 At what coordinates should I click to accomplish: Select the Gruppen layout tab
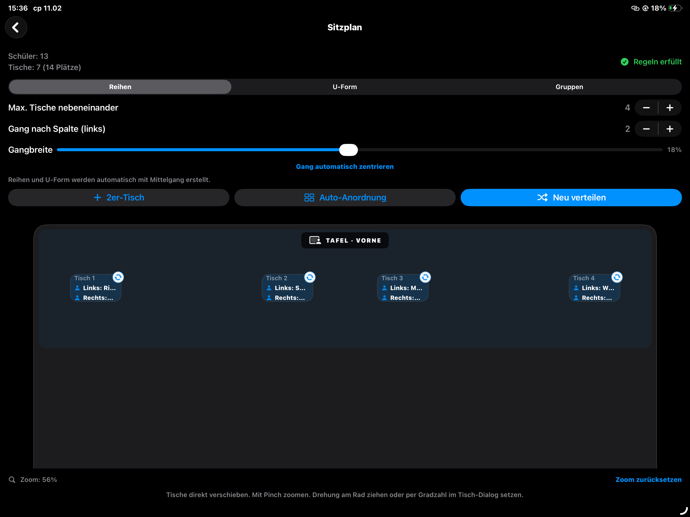tap(569, 87)
